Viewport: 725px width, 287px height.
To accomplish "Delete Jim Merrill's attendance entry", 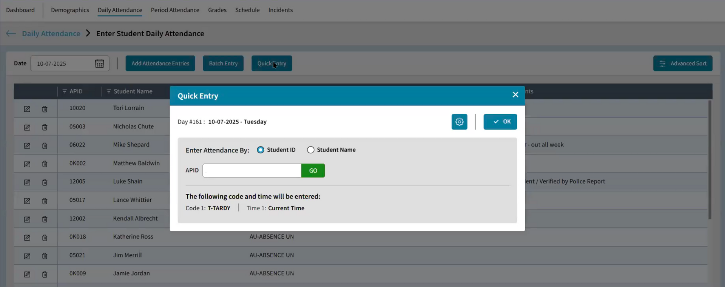I will tap(45, 256).
